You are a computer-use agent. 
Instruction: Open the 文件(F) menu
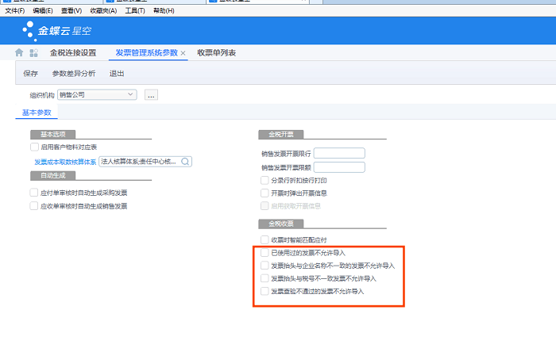tap(15, 10)
